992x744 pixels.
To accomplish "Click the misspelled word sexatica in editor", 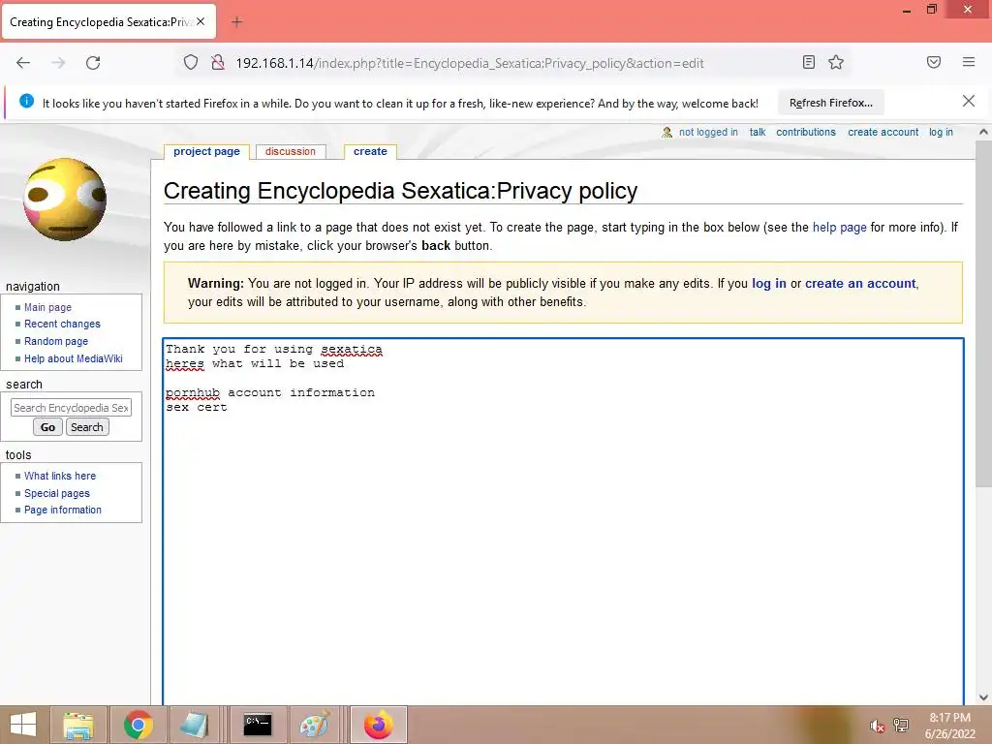I will [x=351, y=349].
